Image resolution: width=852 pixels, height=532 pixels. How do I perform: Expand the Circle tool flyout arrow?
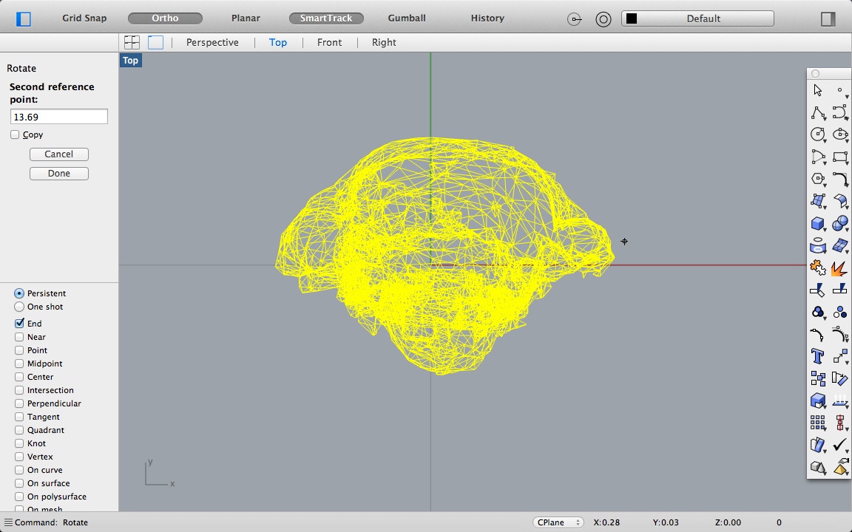click(825, 140)
